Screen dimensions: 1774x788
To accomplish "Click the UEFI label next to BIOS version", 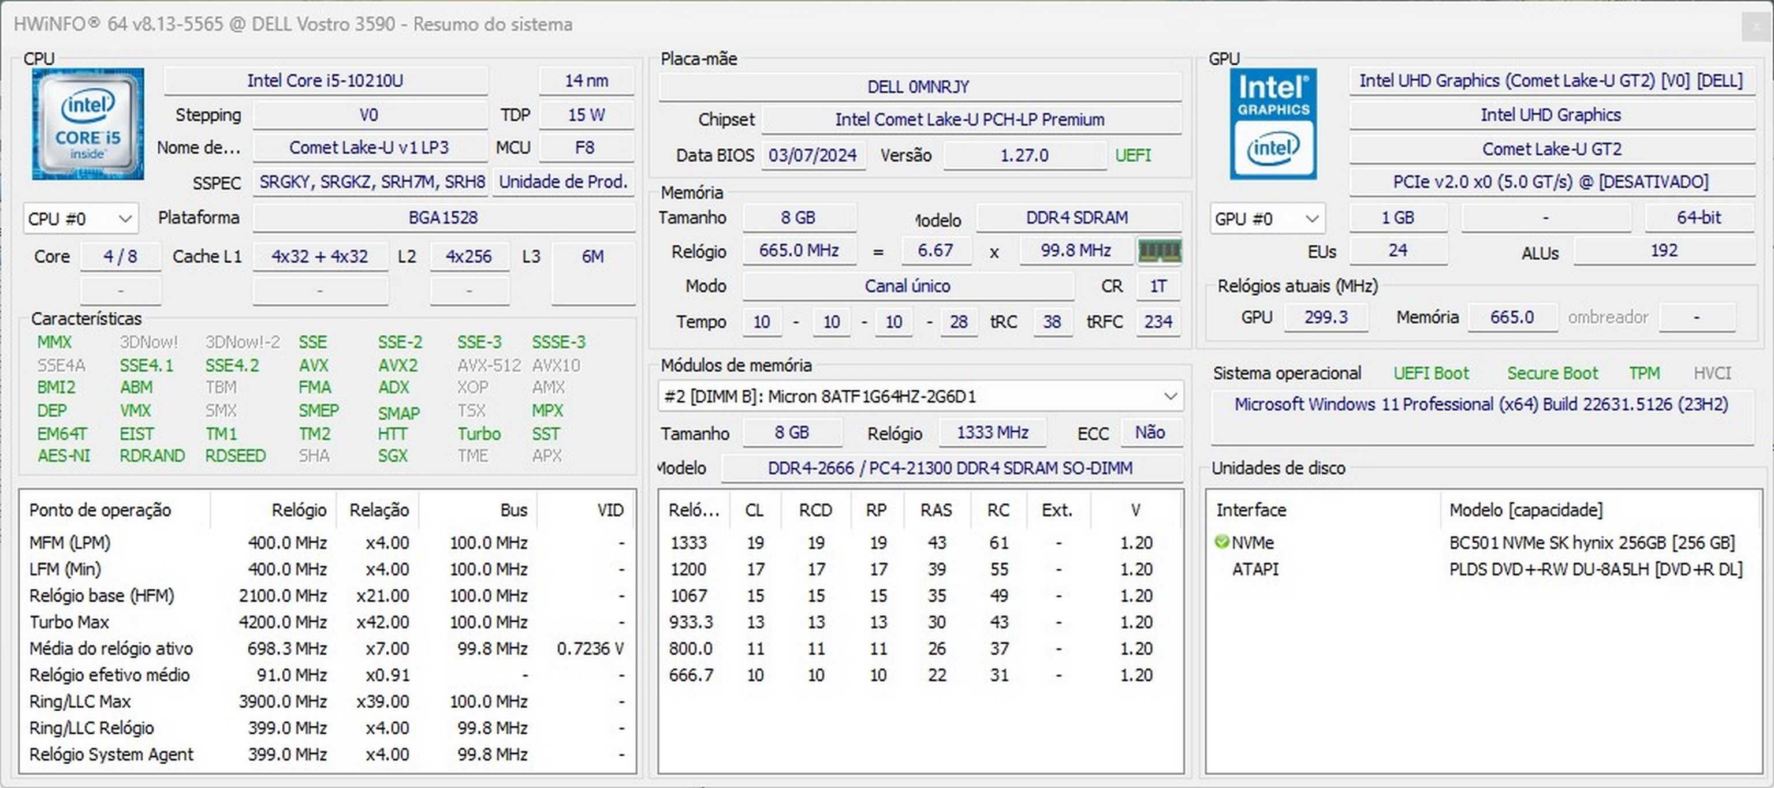I will pyautogui.click(x=1133, y=155).
